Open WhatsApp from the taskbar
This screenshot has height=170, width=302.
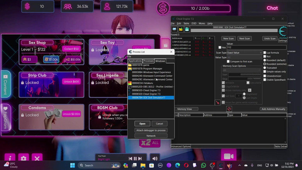[x=204, y=165]
